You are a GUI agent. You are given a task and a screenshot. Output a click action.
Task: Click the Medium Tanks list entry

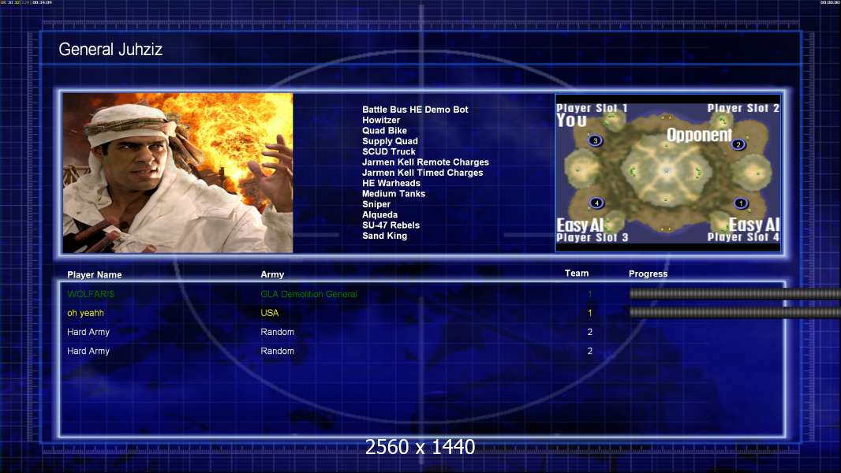[394, 193]
